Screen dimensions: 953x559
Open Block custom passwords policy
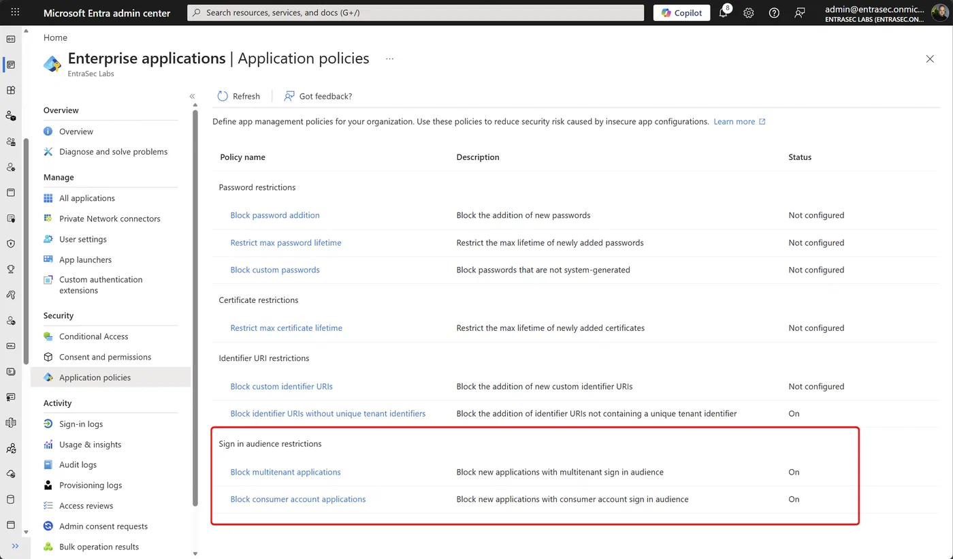275,270
